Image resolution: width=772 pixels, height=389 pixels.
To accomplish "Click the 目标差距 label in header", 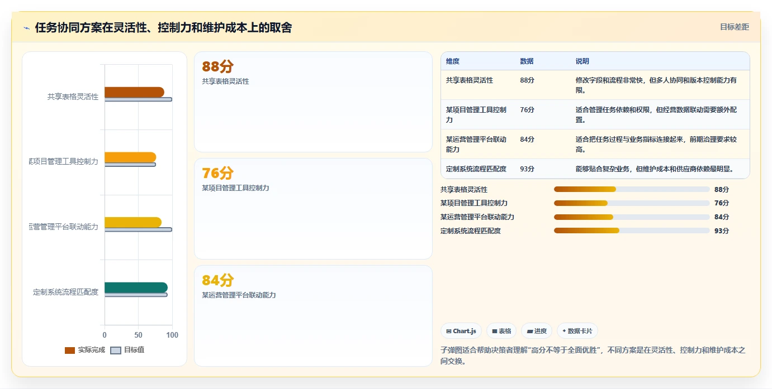I will coord(734,27).
